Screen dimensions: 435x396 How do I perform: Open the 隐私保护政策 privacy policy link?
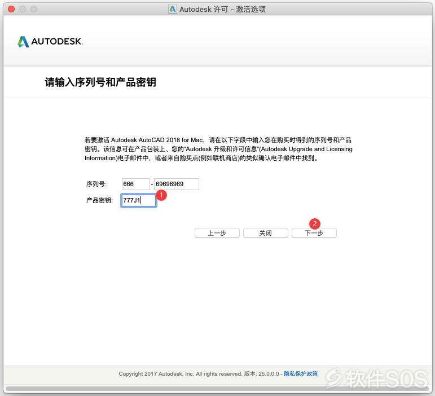pos(301,374)
